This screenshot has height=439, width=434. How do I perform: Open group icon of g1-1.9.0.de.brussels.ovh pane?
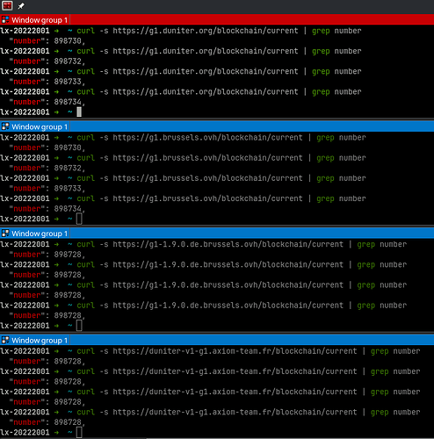pos(5,234)
